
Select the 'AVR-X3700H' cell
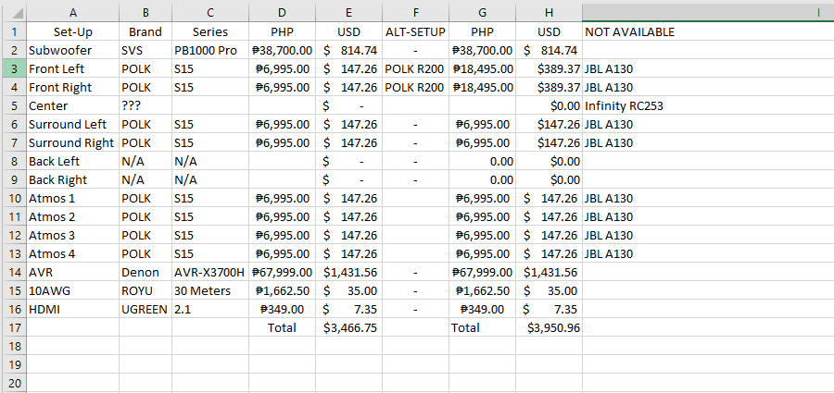210,273
